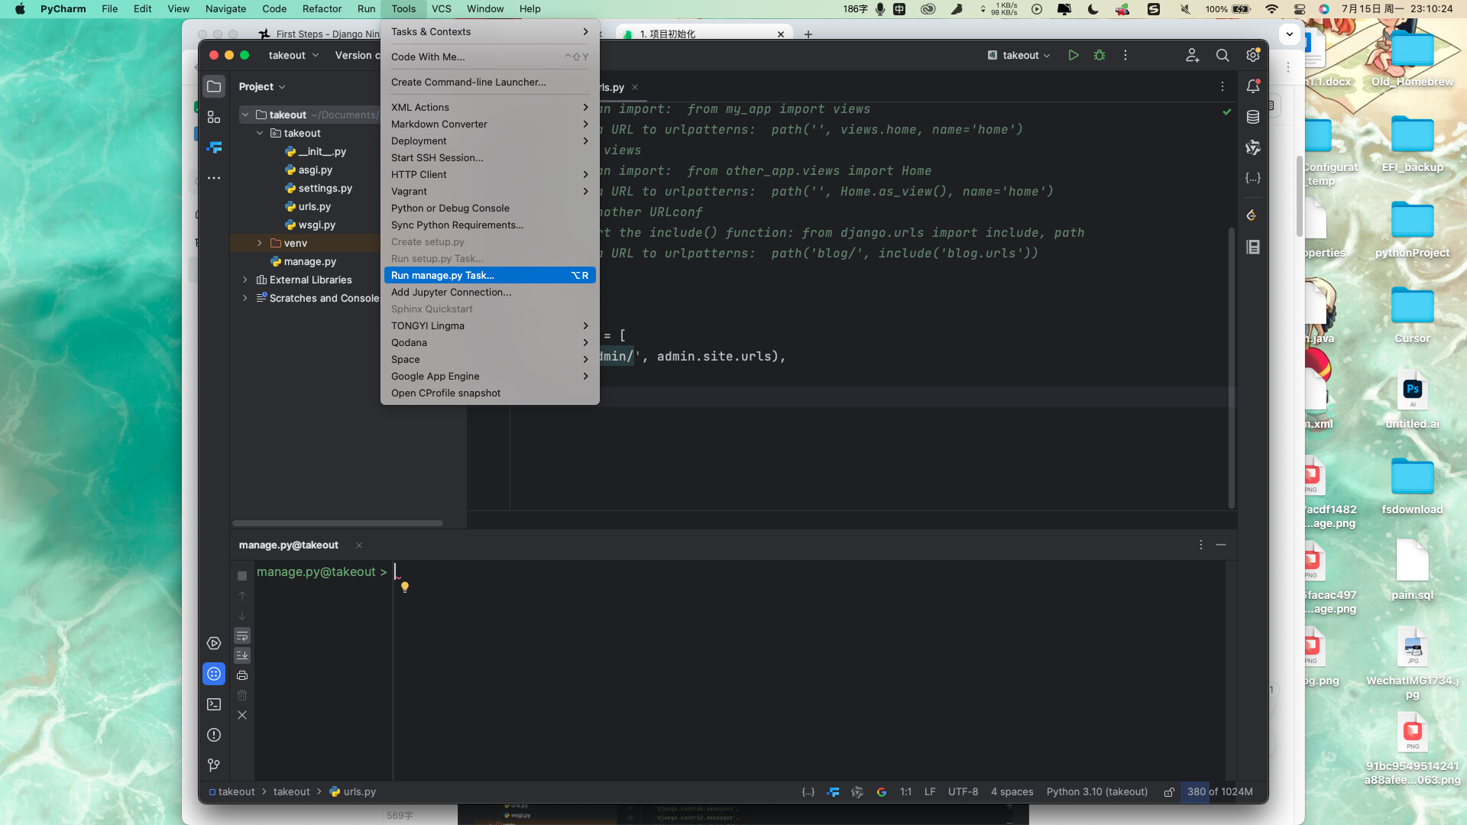1467x825 pixels.
Task: Open the VCS menu
Action: pyautogui.click(x=441, y=8)
